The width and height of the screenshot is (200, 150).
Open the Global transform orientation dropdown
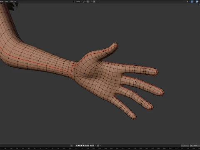pyautogui.click(x=77, y=2)
